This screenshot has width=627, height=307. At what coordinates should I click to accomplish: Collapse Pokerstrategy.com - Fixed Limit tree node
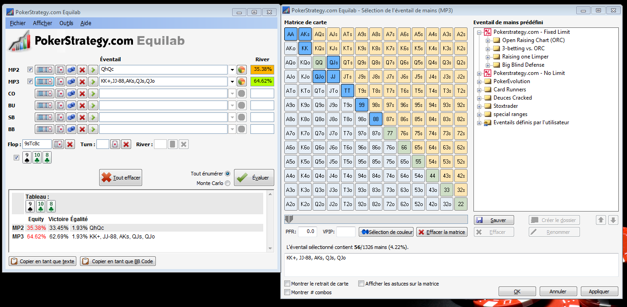pyautogui.click(x=479, y=32)
